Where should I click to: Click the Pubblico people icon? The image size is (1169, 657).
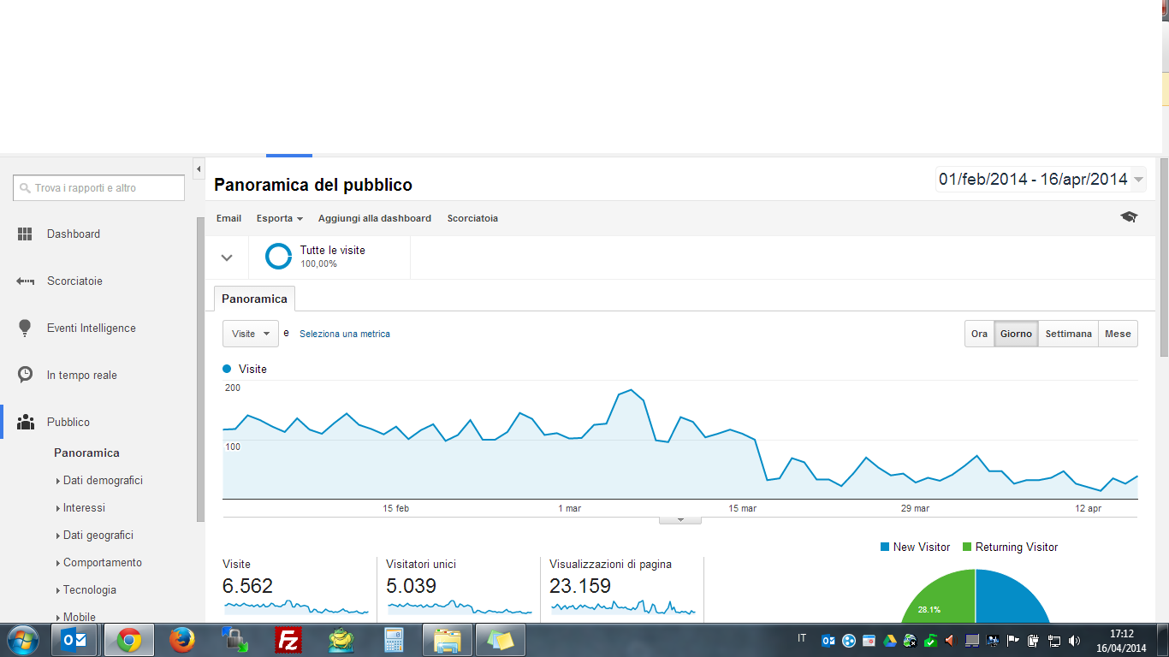(x=25, y=422)
